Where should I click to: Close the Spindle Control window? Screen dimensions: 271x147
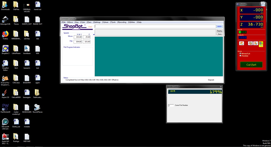(x=221, y=87)
